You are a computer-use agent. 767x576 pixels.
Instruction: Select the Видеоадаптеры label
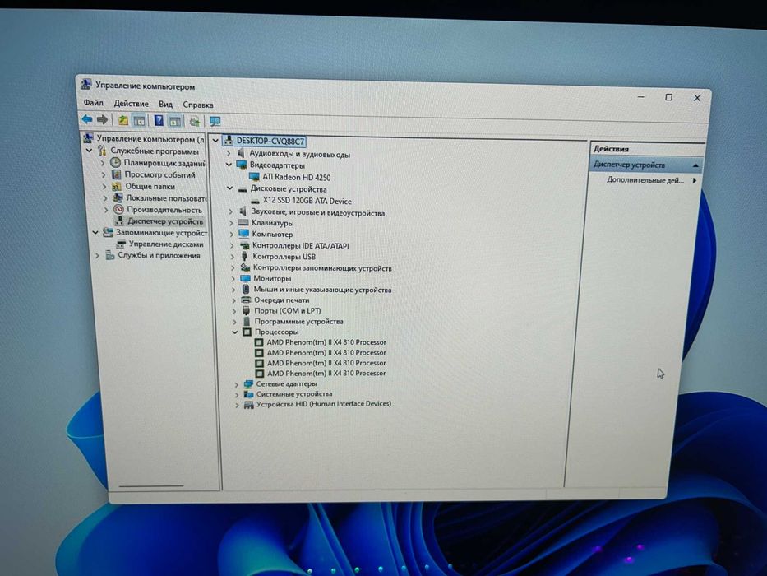tap(277, 165)
